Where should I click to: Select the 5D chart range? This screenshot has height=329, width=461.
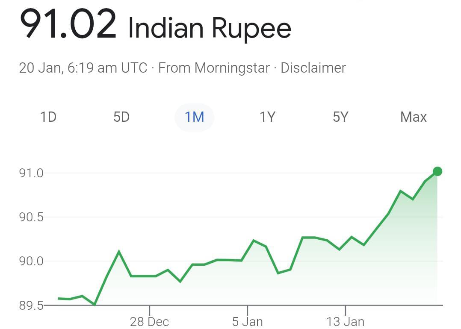(121, 117)
